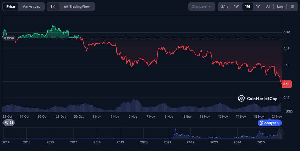This screenshot has height=151, width=300.
Task: Click the red 0.13 current price tag
Action: pyautogui.click(x=286, y=84)
